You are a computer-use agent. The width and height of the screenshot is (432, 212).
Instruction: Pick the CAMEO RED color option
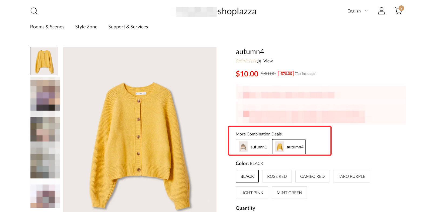point(312,176)
